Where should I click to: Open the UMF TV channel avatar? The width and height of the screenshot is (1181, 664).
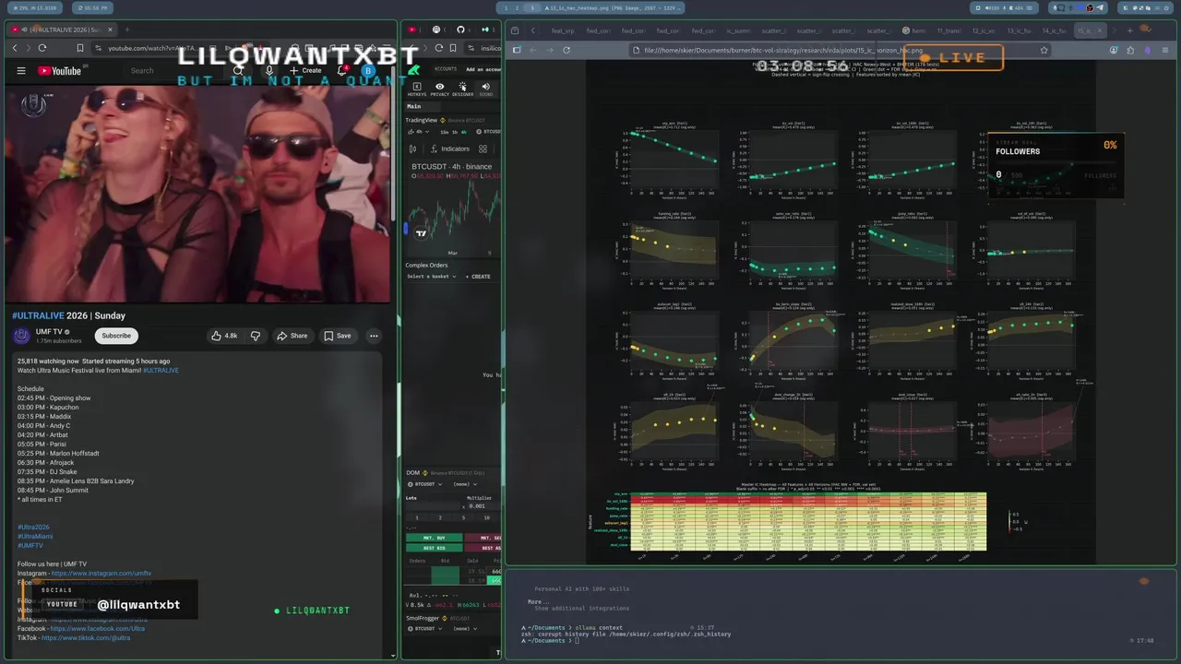click(x=22, y=336)
